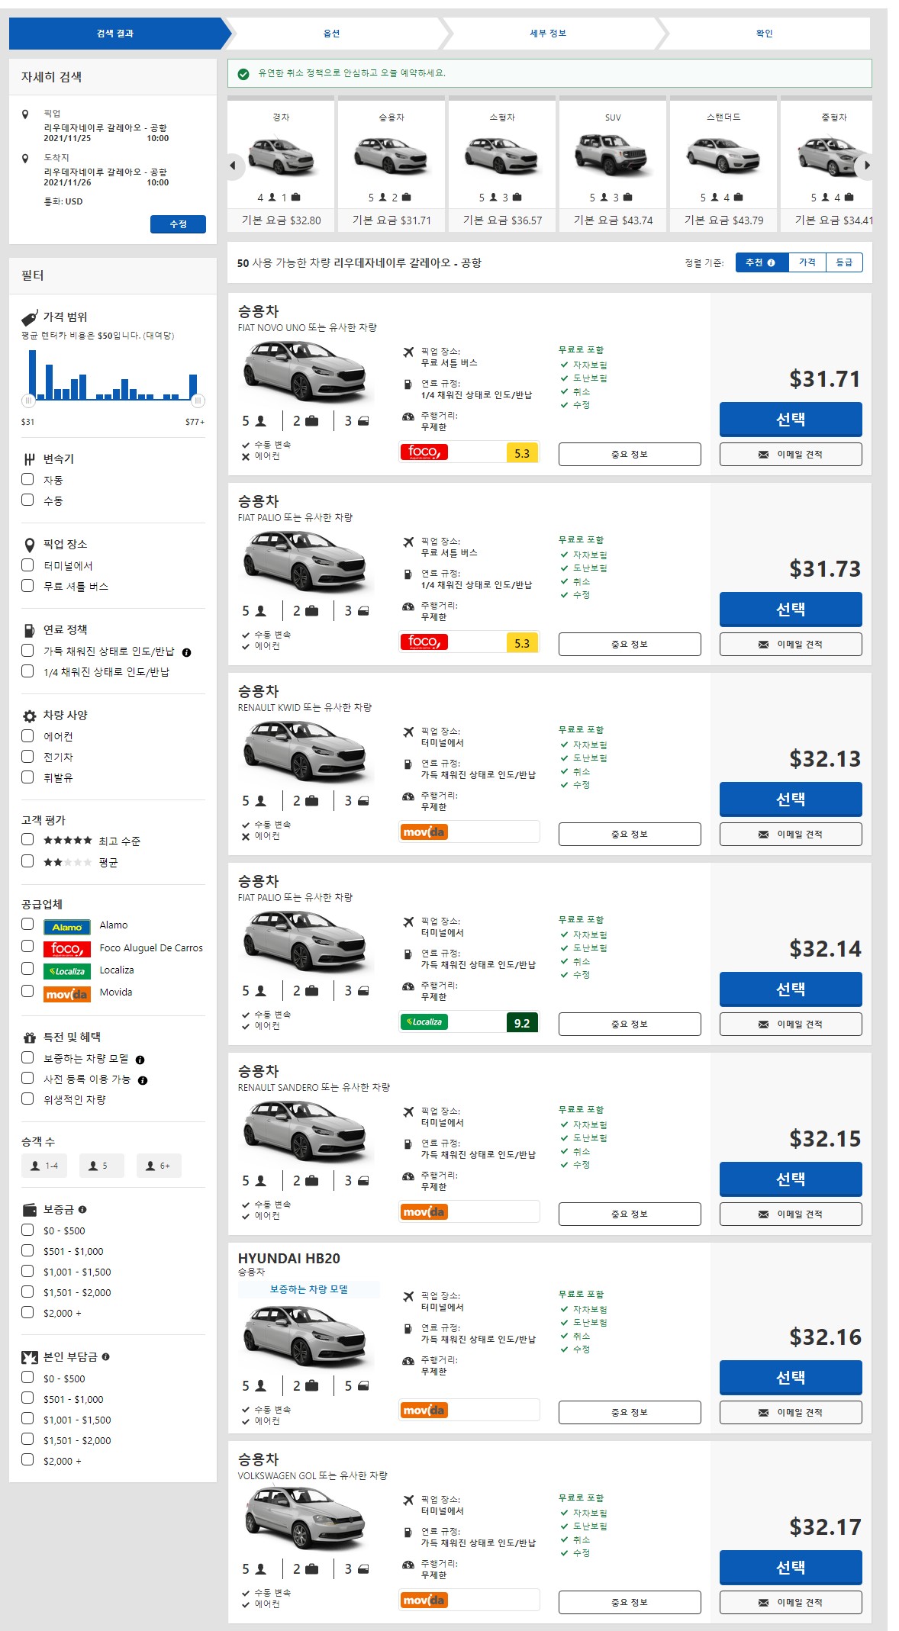Click info icon beside 가득 채워진 상태로 인도/반납

coord(187,652)
